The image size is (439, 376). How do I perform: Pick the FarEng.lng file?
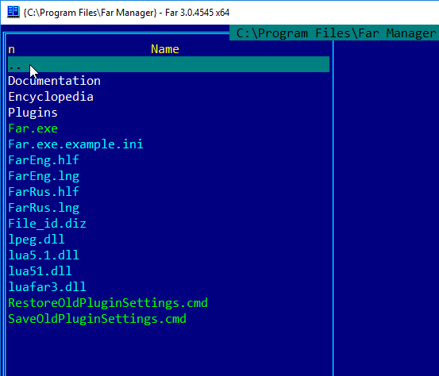tap(44, 176)
